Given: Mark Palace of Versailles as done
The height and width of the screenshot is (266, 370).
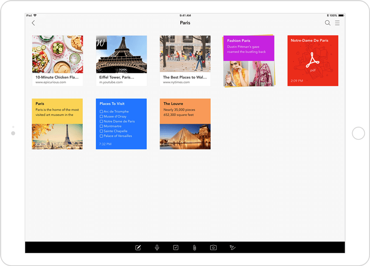Looking at the screenshot, I should coord(101,136).
